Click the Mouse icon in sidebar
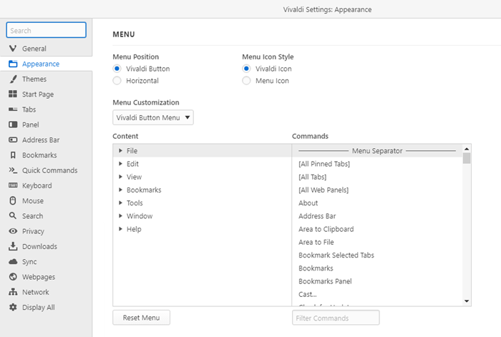The width and height of the screenshot is (501, 337). pos(13,200)
